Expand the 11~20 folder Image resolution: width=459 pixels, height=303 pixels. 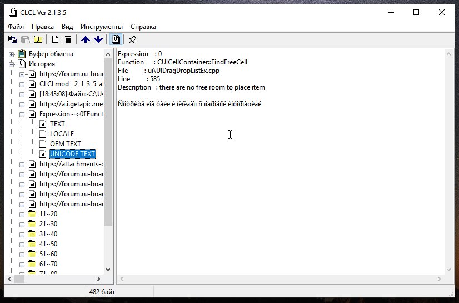pyautogui.click(x=22, y=215)
